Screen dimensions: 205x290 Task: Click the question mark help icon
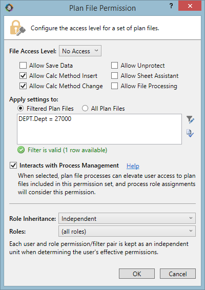tap(171, 6)
